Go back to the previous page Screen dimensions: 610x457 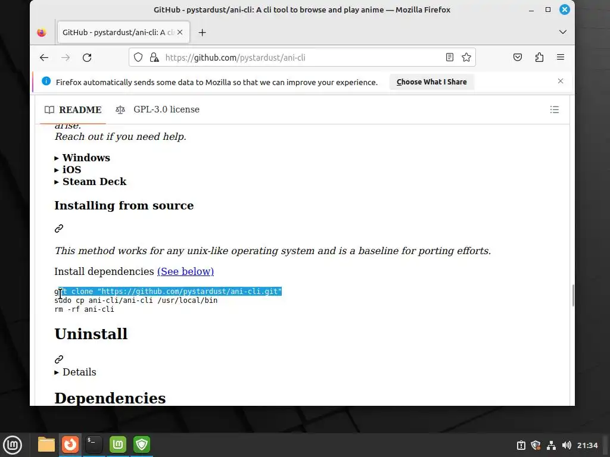click(x=44, y=58)
